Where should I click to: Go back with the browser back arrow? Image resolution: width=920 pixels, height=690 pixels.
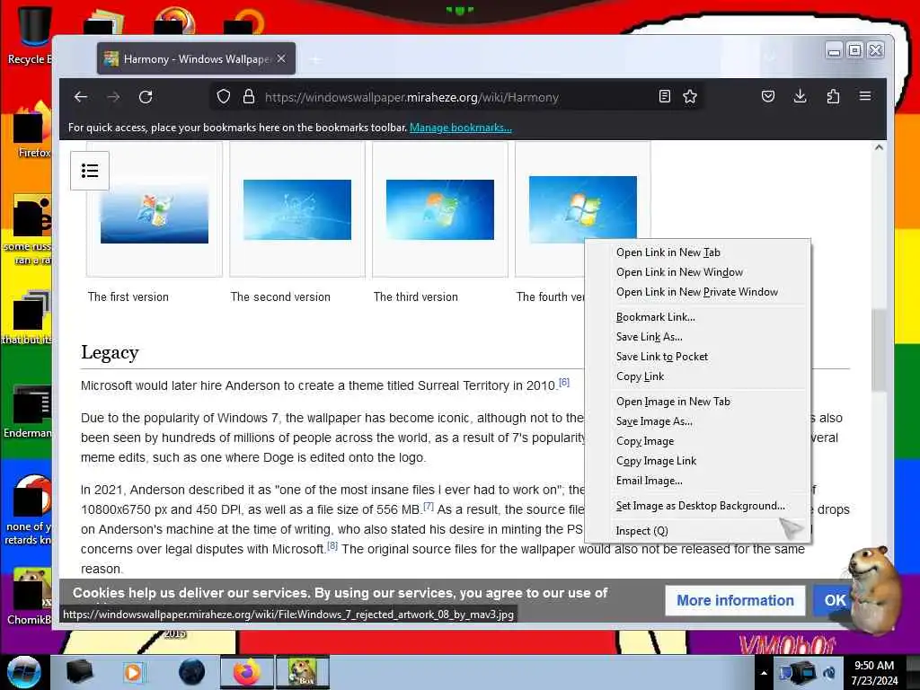pyautogui.click(x=81, y=97)
